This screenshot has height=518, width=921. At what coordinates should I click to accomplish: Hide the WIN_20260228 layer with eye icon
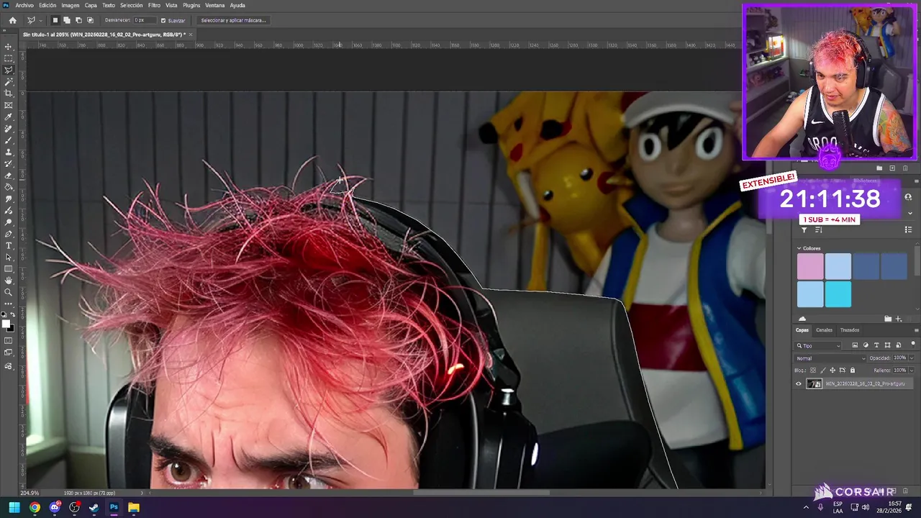tap(798, 383)
